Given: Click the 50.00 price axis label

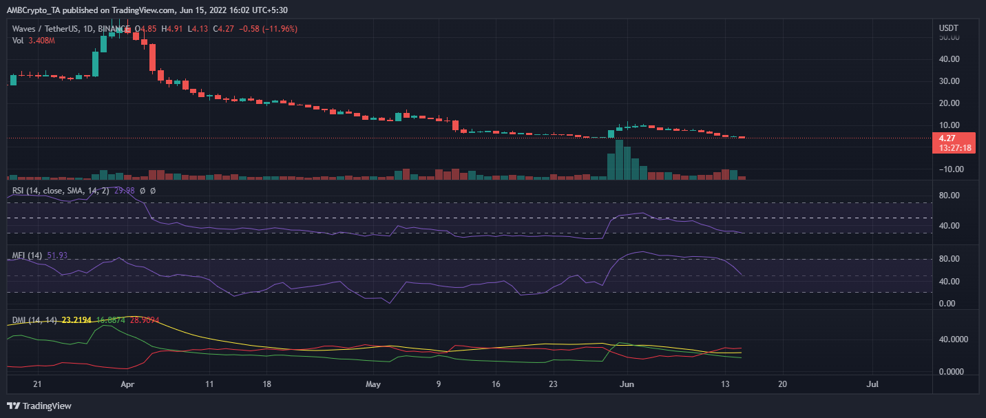Looking at the screenshot, I should (949, 37).
